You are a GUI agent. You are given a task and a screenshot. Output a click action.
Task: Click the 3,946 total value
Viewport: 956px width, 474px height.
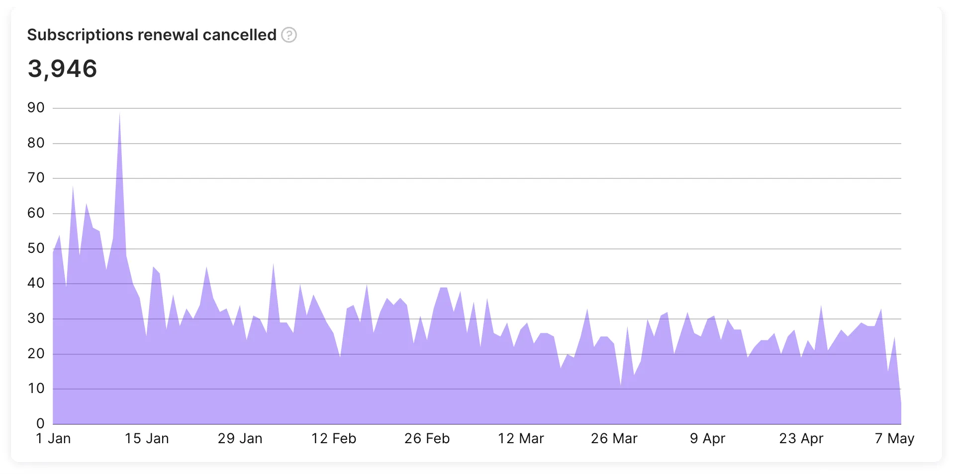(x=62, y=69)
